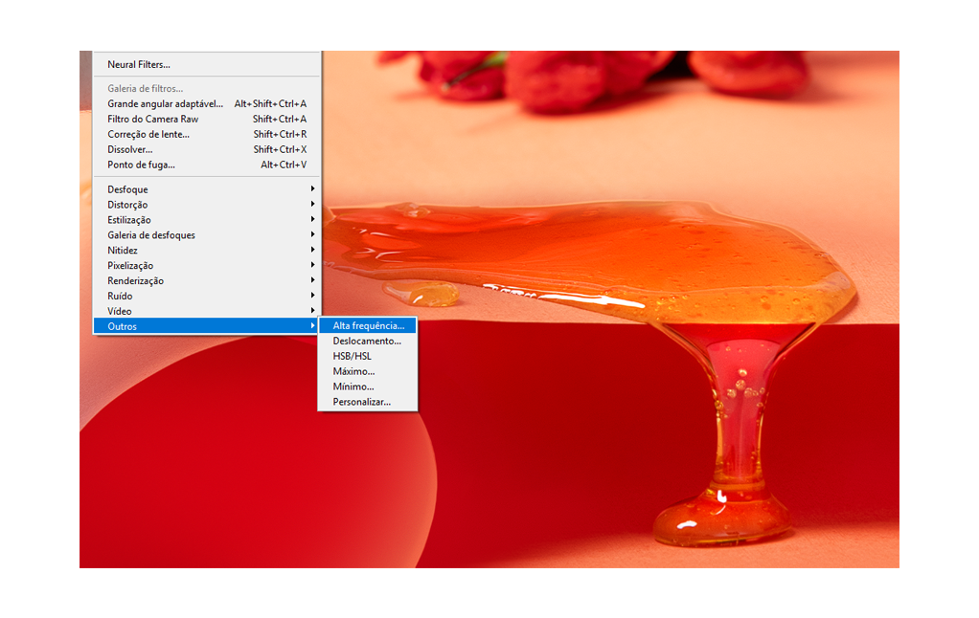Image resolution: width=979 pixels, height=618 pixels.
Task: Open Filtro do Camera Raw
Action: (207, 119)
